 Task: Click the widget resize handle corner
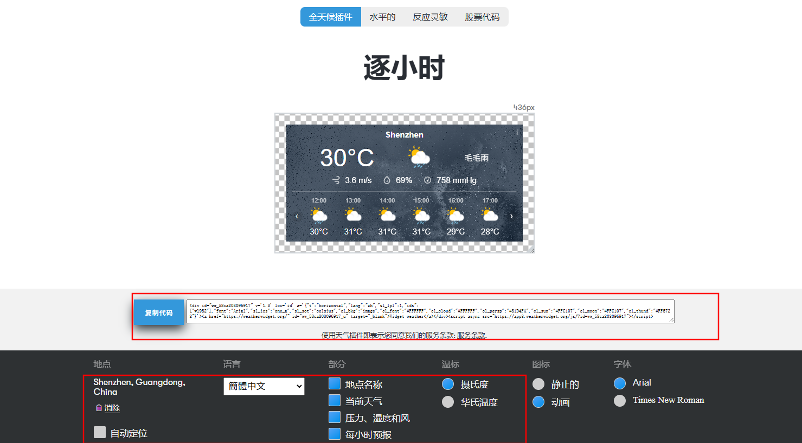(x=531, y=250)
